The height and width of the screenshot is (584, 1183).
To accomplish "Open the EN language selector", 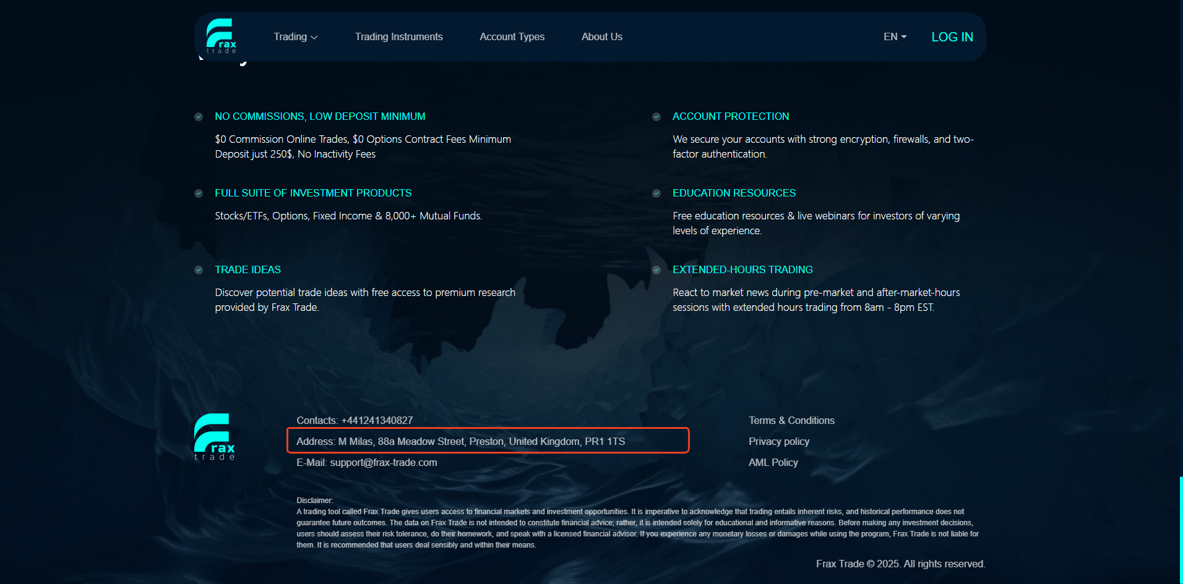I will [x=895, y=37].
